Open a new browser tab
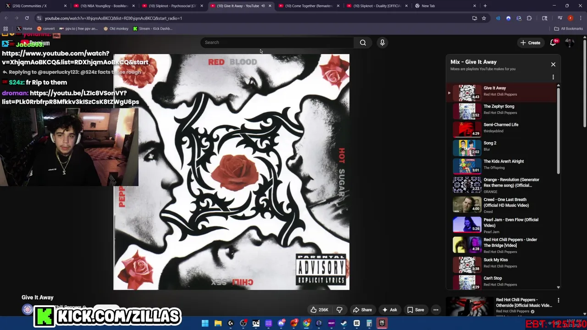Viewport: 587px width, 330px height. 485,6
